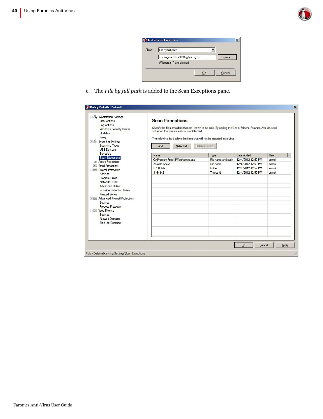Screen dimensions: 323x419
Task: Select Blocked Domains in the tree
Action: click(110, 223)
